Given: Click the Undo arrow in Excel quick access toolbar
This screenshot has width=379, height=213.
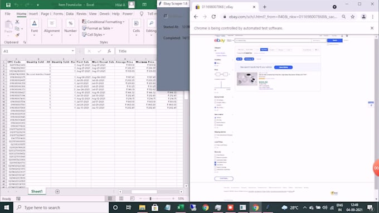Looking at the screenshot, I should [16, 5].
